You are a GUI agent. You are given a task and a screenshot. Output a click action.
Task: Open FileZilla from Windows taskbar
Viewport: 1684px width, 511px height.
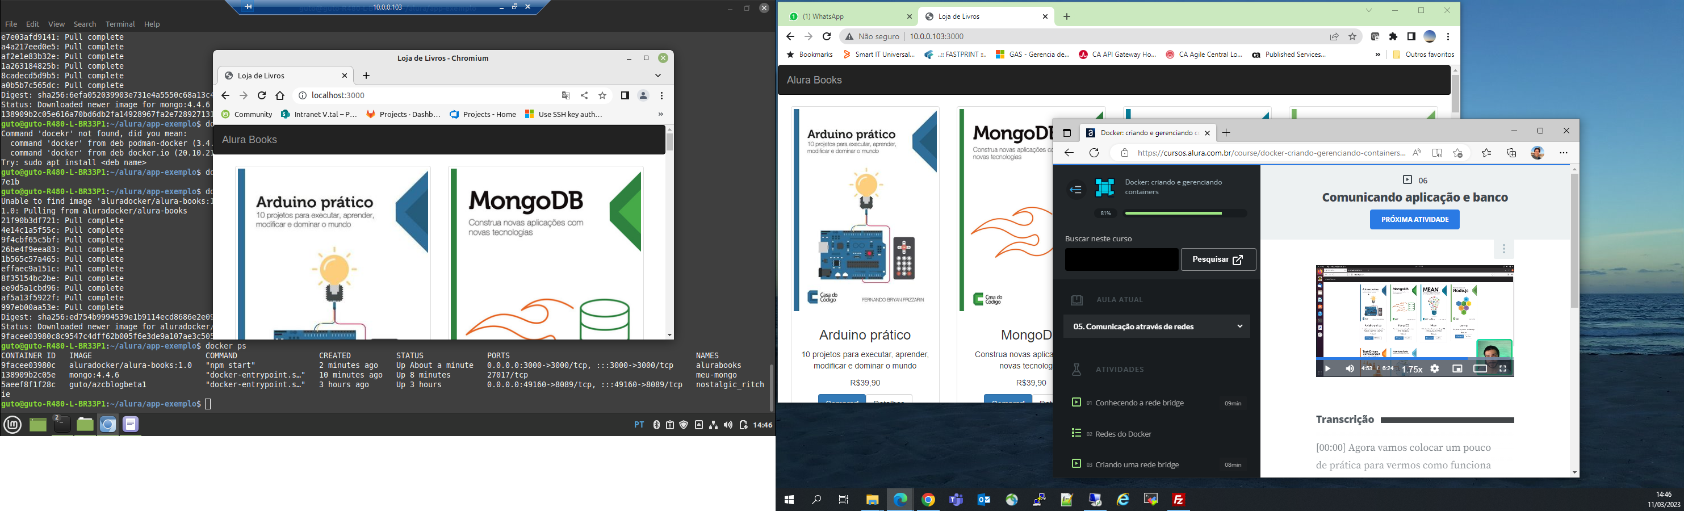tap(1179, 500)
